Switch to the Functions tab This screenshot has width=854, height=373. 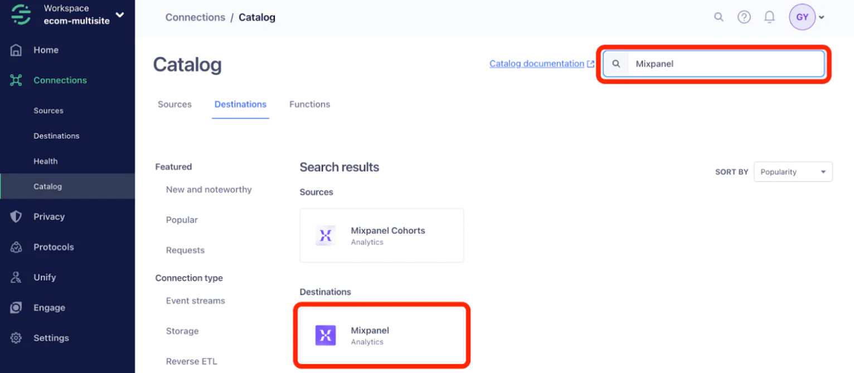[x=309, y=104]
